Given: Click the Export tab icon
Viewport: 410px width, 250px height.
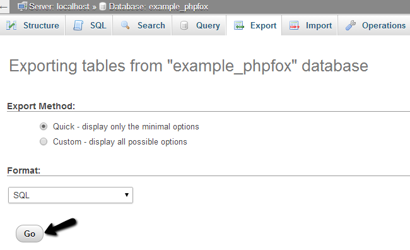Looking at the screenshot, I should (238, 25).
